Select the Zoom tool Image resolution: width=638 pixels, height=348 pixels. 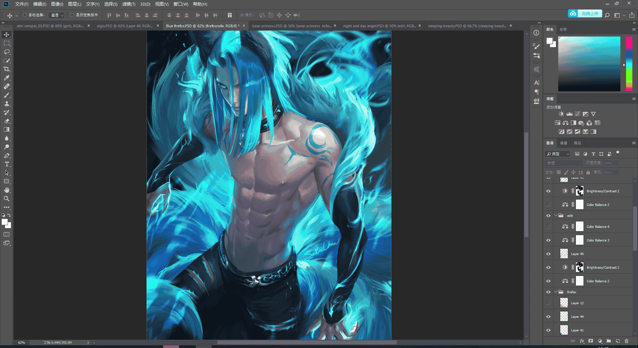coord(7,199)
